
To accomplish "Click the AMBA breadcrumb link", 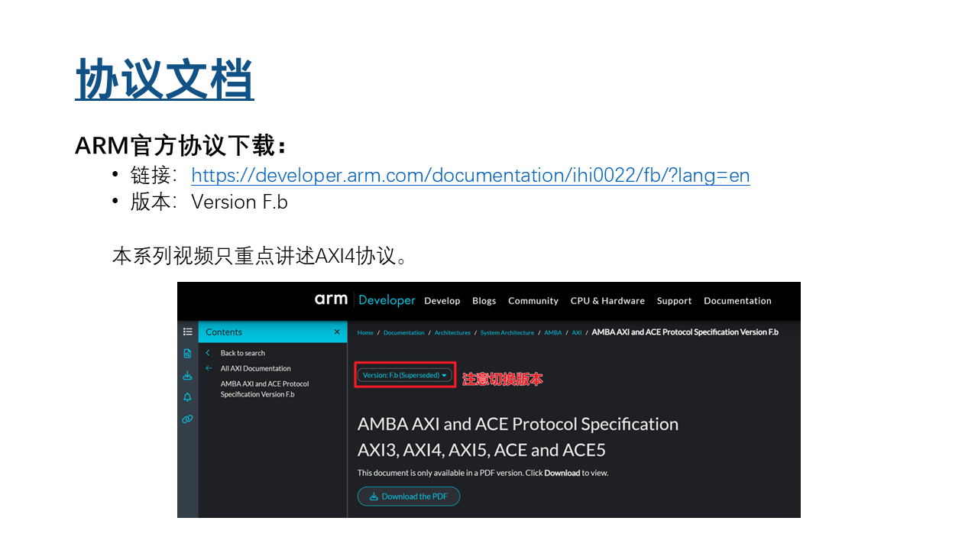I will [x=552, y=333].
